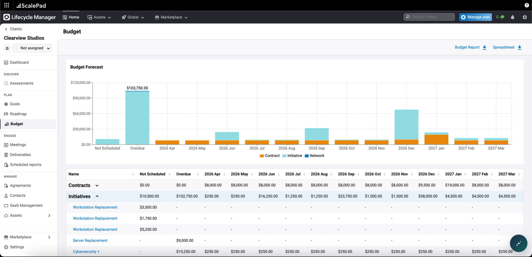Open Server Replacement initiative link
Screen dimensions: 532x257
coord(90,241)
